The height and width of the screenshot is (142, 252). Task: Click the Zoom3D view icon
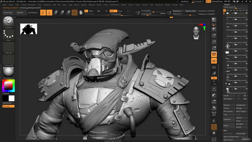214,102
